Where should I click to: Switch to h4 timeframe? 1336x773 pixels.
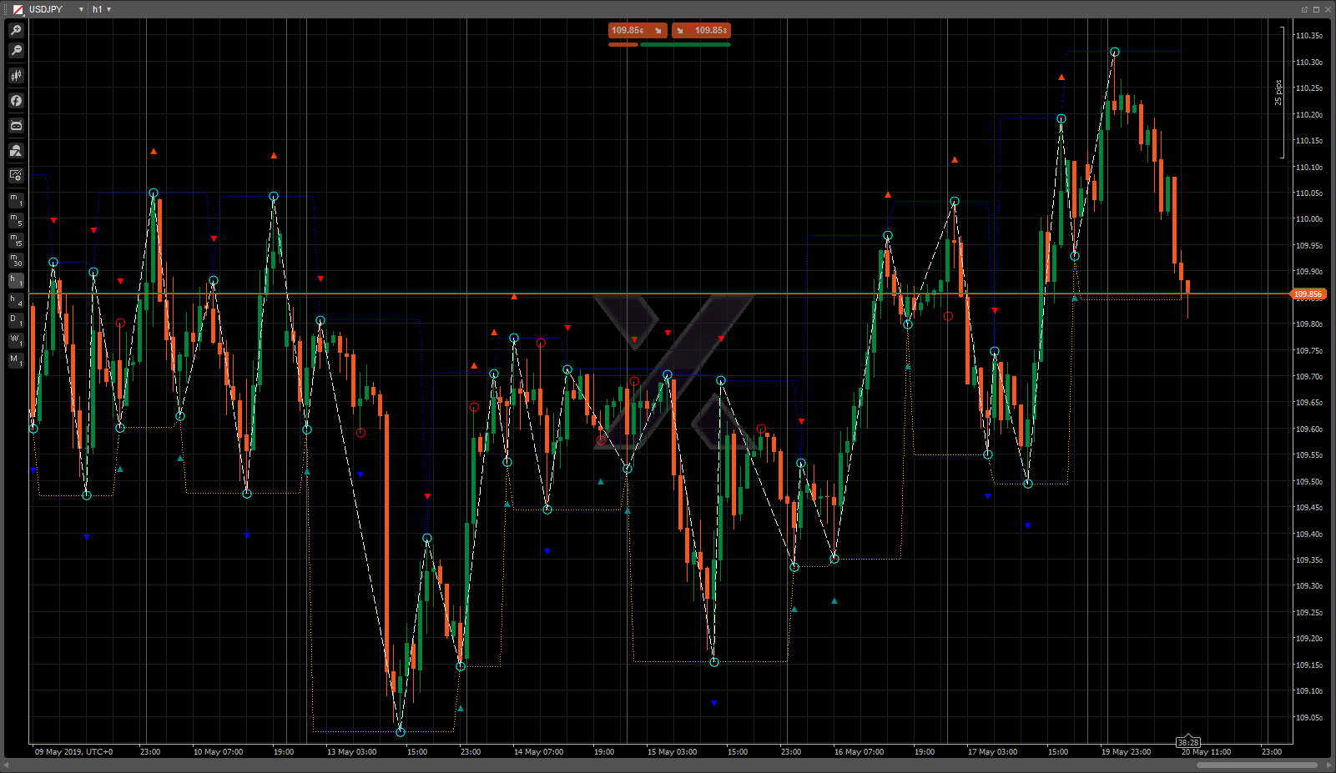[x=16, y=300]
